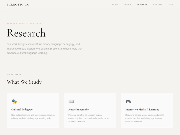Go to the About page
The height and width of the screenshot is (135, 180).
[115, 5]
